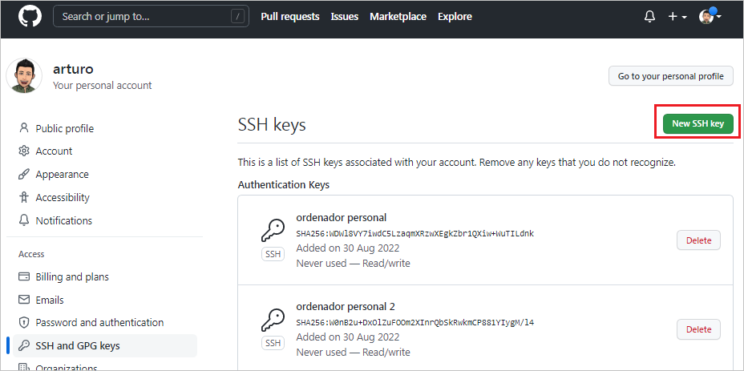Select the SHA256:W0nB2u fingerprint text
The image size is (744, 371).
click(415, 323)
